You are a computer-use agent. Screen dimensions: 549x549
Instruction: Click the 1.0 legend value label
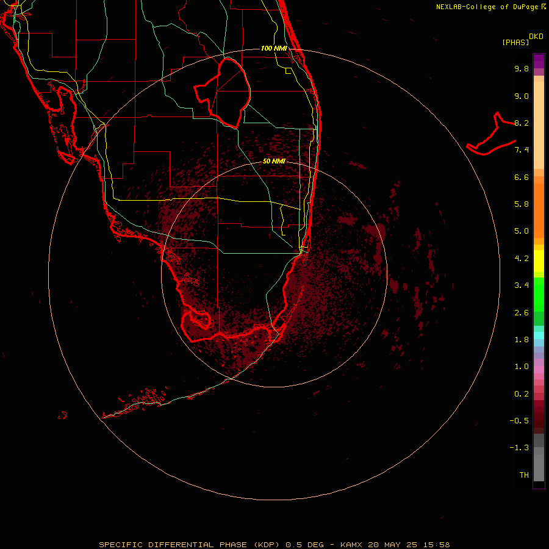click(x=522, y=367)
